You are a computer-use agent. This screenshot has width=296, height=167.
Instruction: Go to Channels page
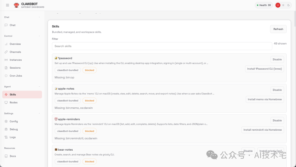[x=22, y=52]
